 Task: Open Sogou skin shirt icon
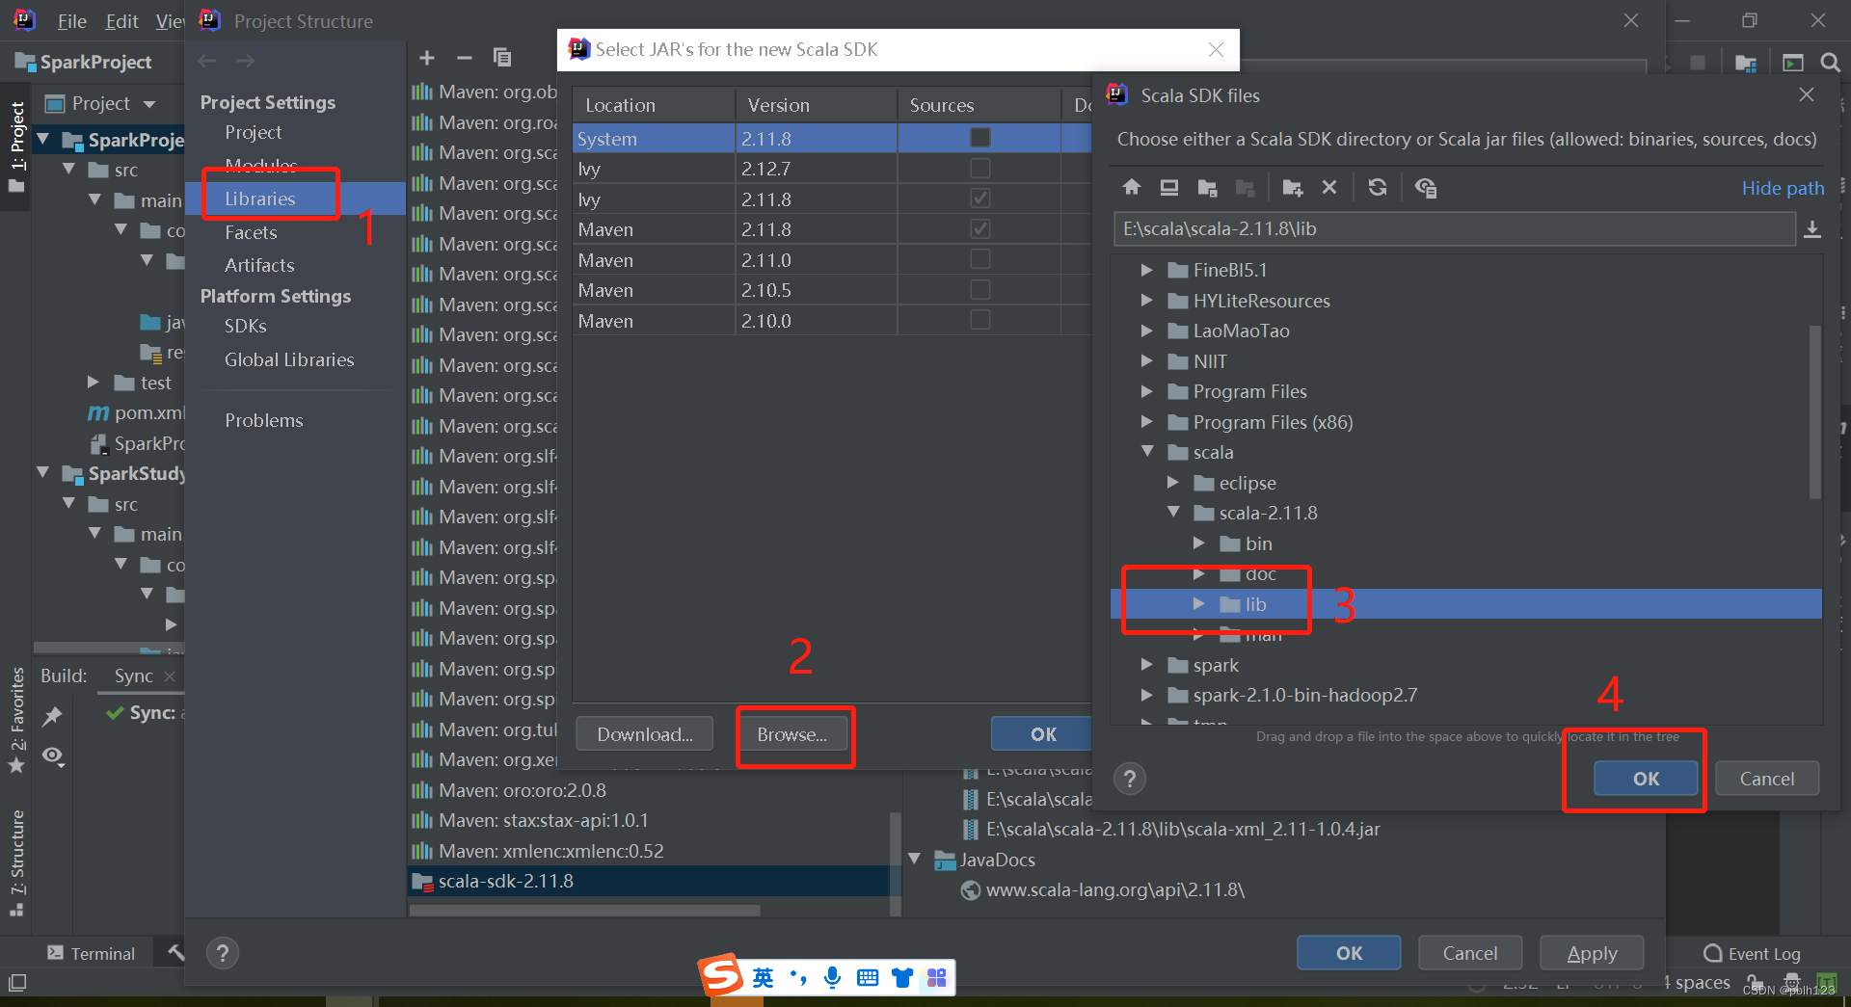pos(902,978)
